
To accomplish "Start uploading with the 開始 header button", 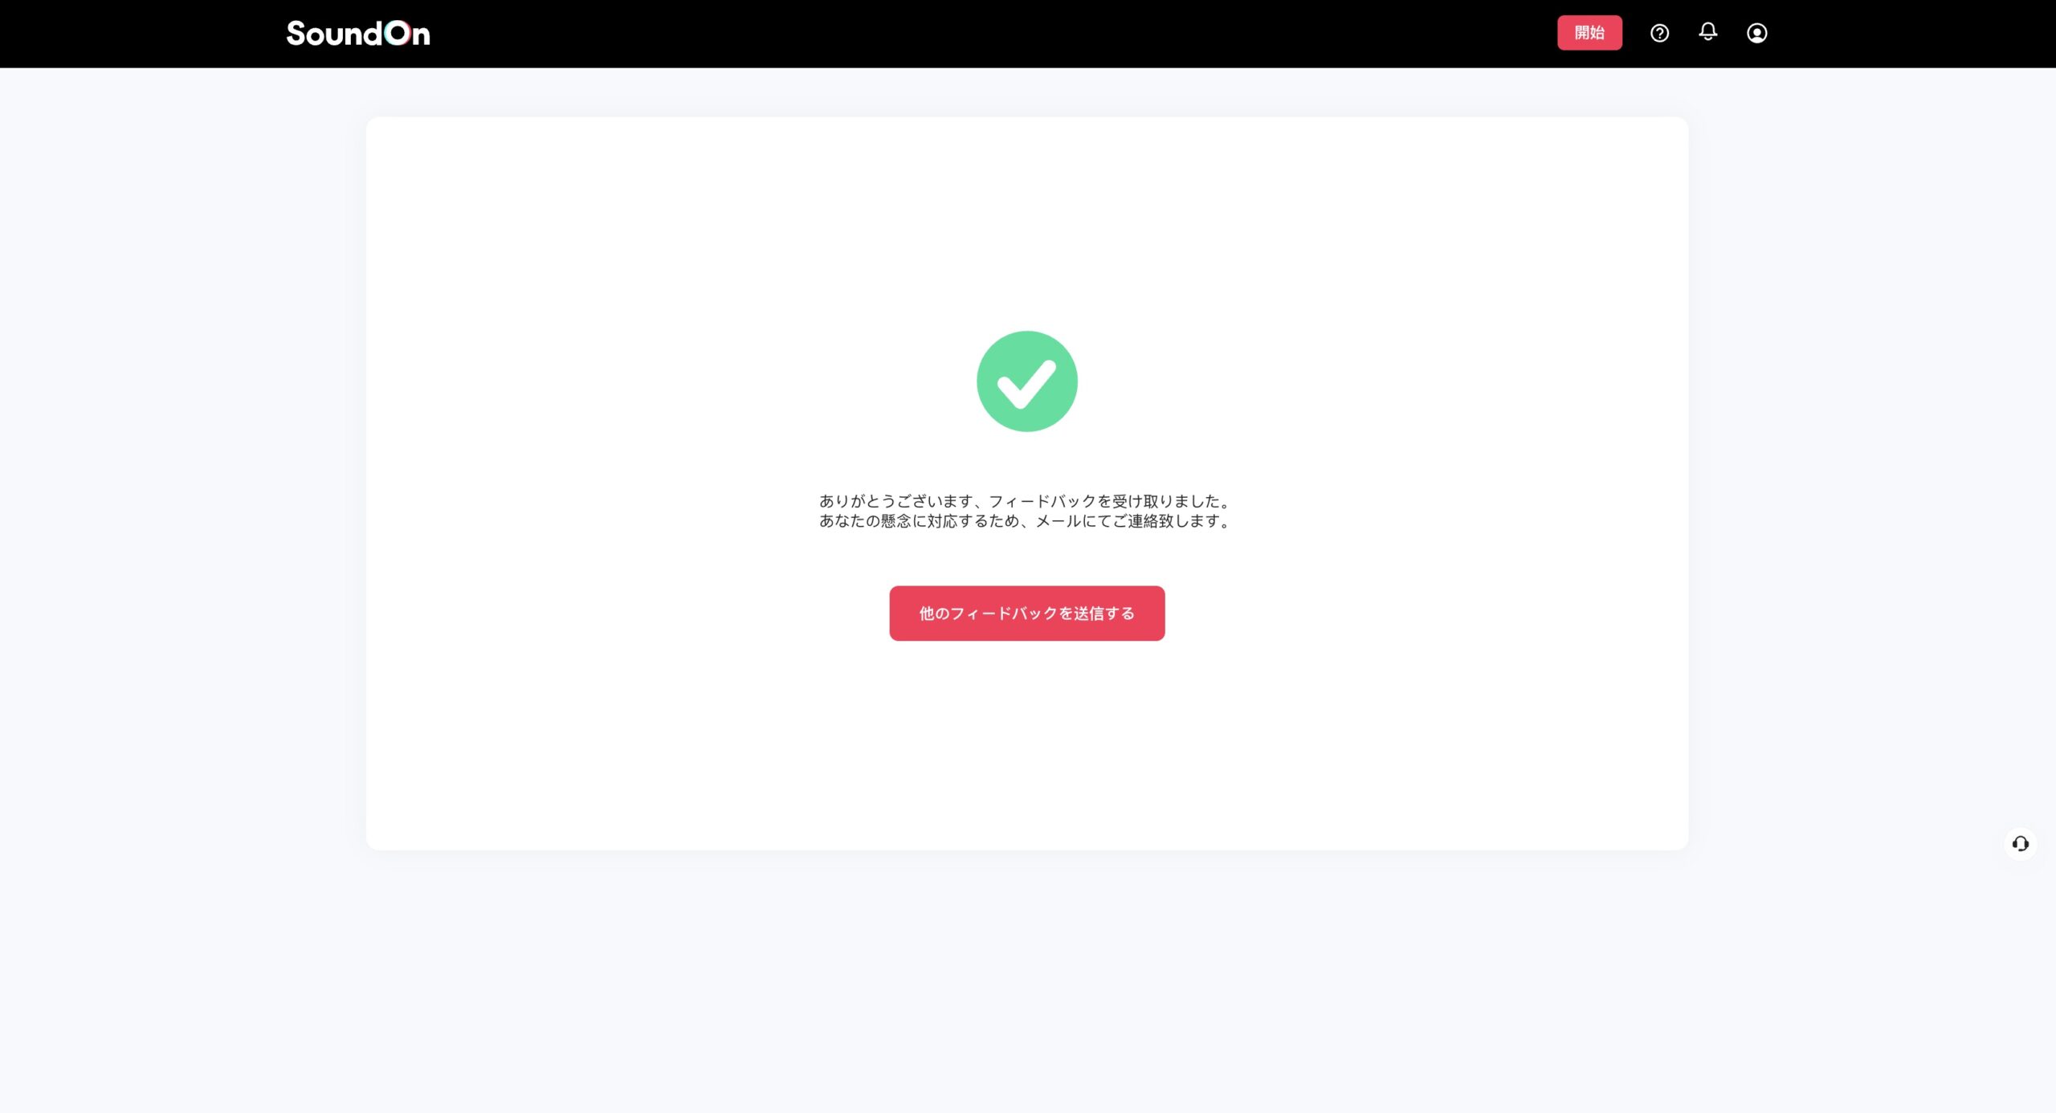I will point(1589,33).
